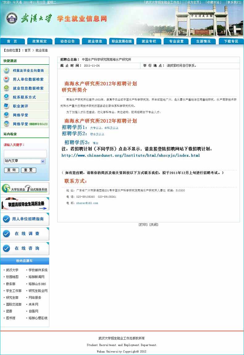Click 国际交流部 campus link
Viewport: 244px width, 355px height.
coord(14,304)
